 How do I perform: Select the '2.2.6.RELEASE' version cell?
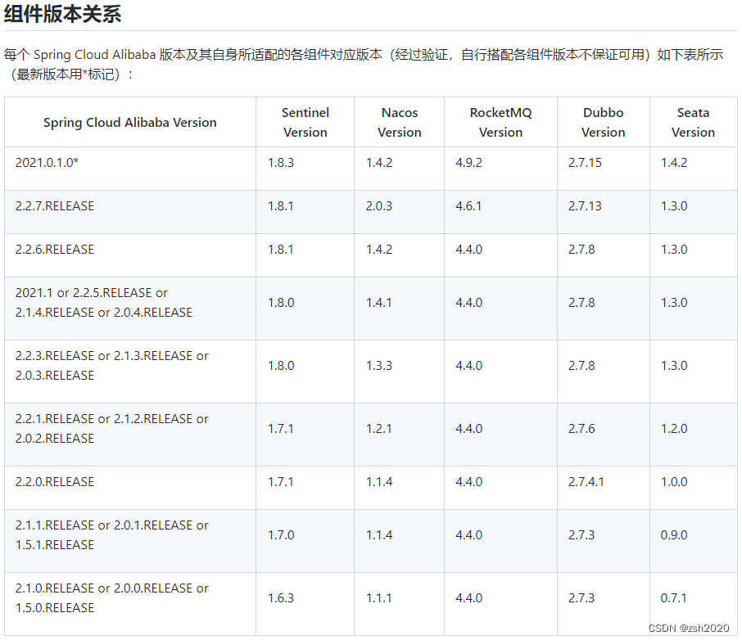pyautogui.click(x=130, y=255)
